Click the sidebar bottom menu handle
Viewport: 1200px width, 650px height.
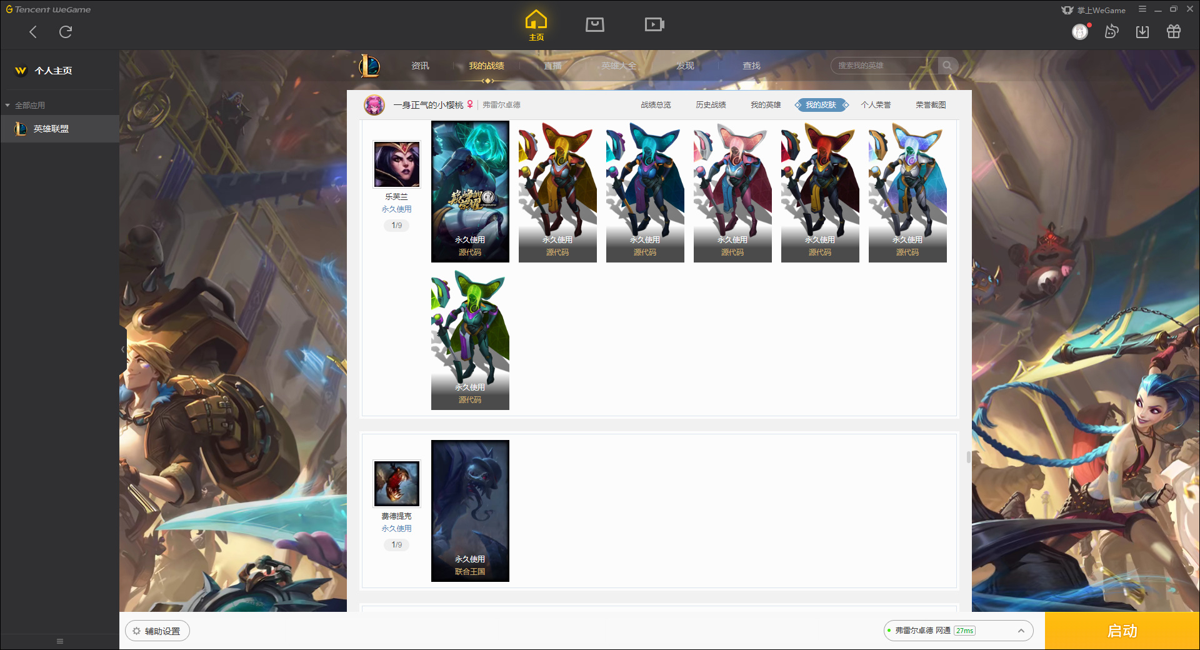[x=60, y=641]
